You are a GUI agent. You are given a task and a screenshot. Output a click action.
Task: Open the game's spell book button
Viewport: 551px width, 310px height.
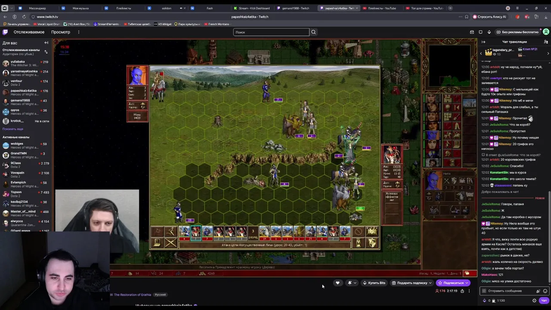pyautogui.click(x=372, y=232)
